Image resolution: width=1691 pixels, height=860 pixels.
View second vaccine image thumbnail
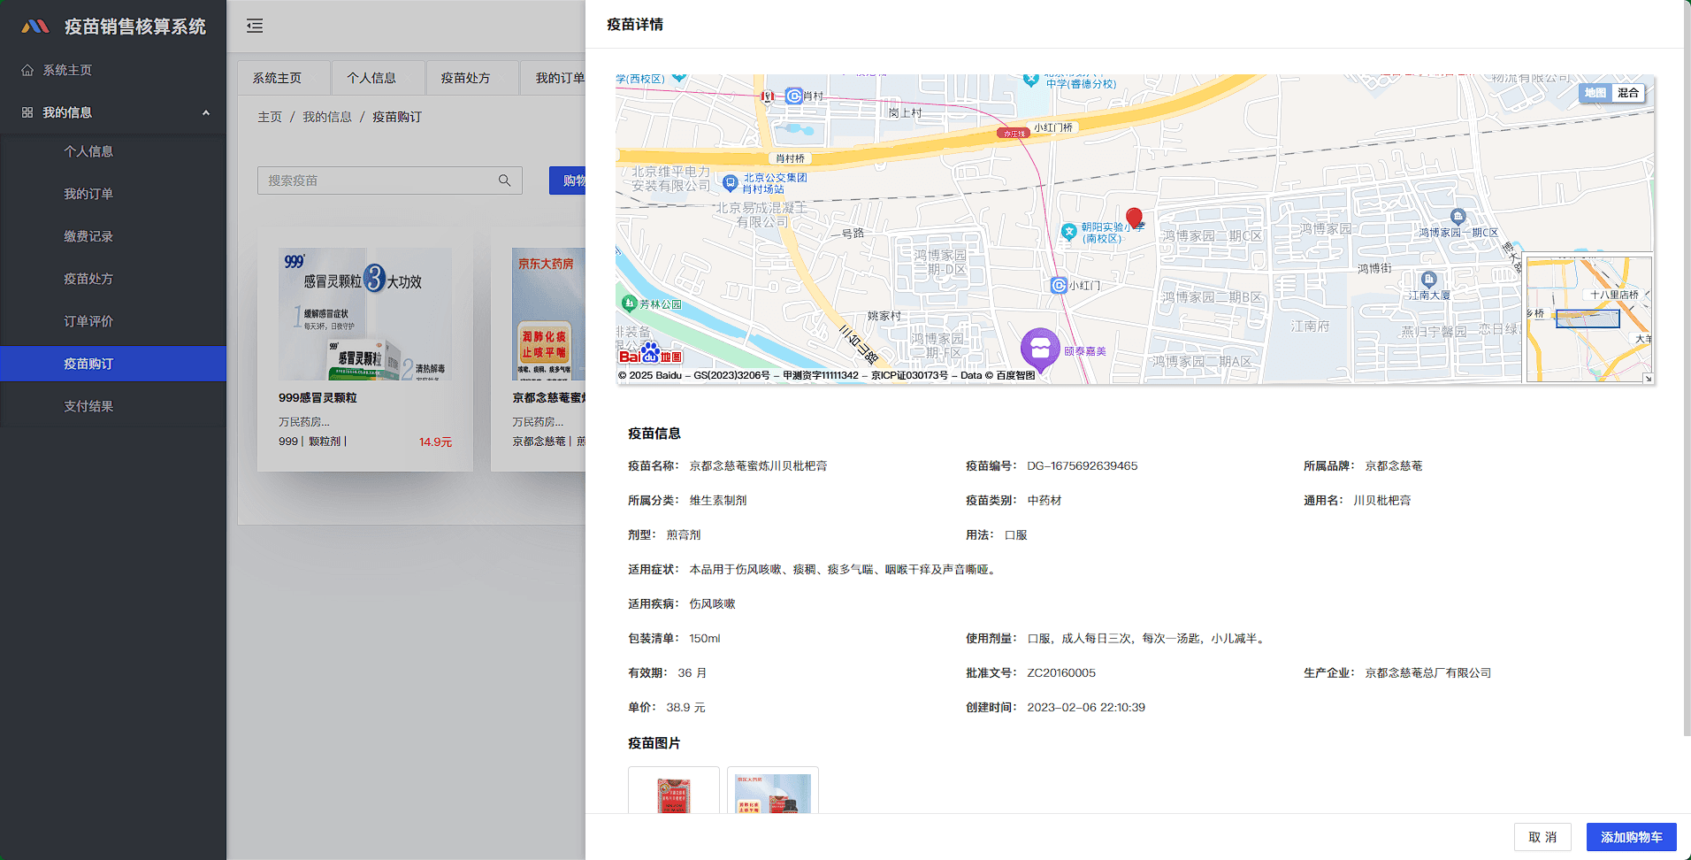(773, 790)
